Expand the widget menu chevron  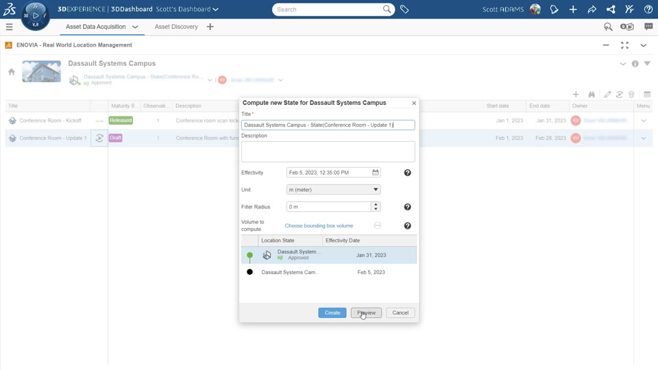tap(644, 45)
